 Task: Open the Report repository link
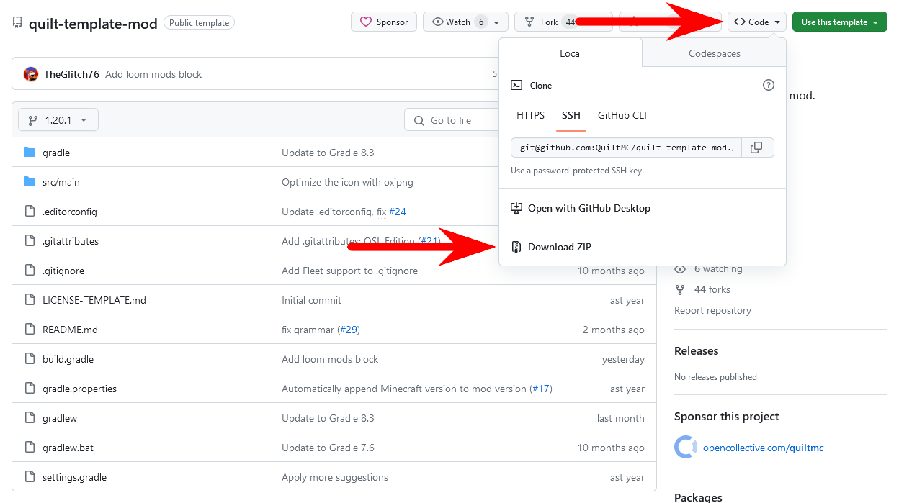pos(712,310)
